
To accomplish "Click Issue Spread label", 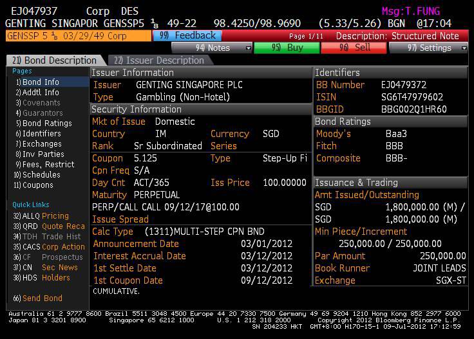I will (120, 219).
